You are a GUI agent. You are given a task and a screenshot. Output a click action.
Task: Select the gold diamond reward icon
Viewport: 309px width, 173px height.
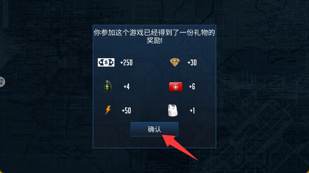175,63
